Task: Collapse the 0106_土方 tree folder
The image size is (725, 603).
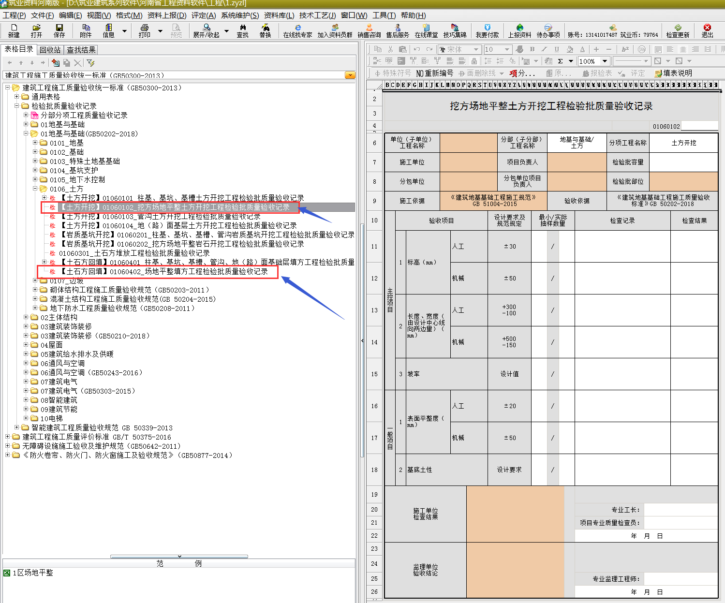Action: (35, 189)
